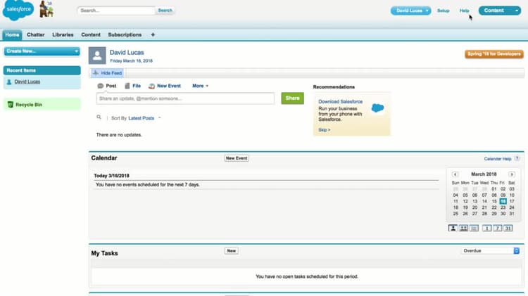528x296 pixels.
Task: Open Sort By Latest Posts dropdown
Action: [x=144, y=118]
